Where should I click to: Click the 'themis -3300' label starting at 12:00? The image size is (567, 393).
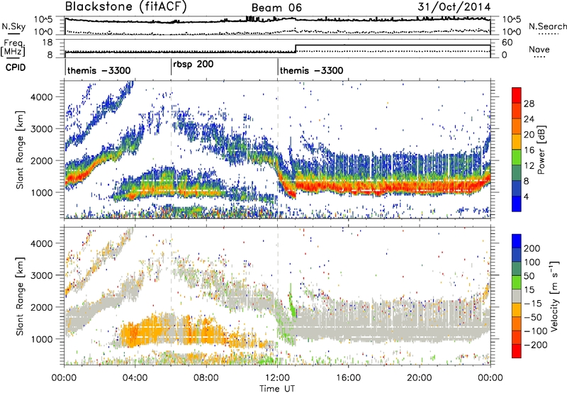tap(312, 70)
